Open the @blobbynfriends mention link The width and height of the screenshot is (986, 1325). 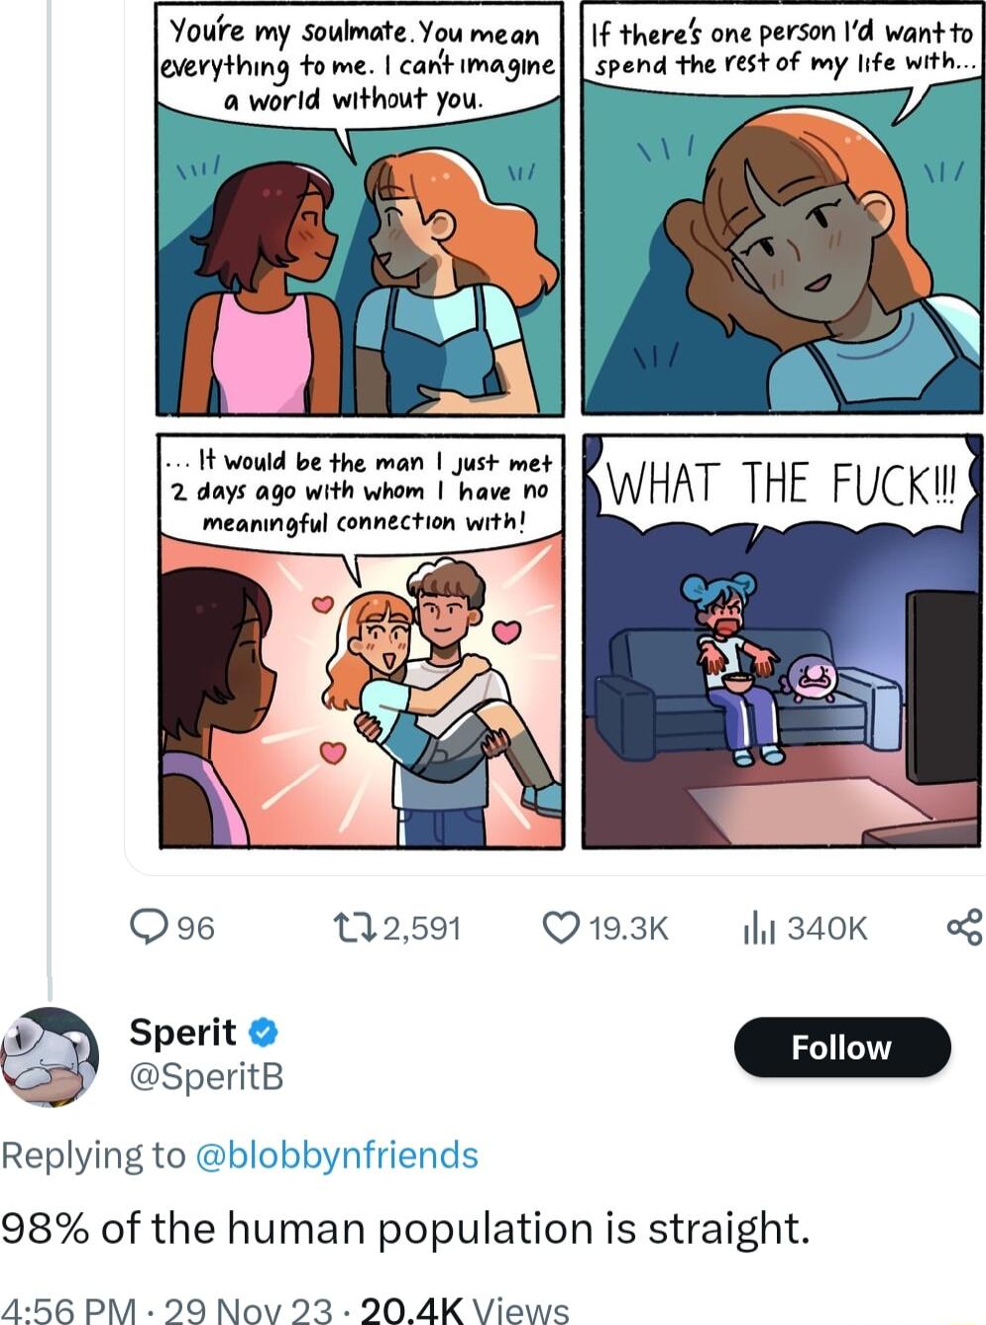click(x=337, y=1155)
